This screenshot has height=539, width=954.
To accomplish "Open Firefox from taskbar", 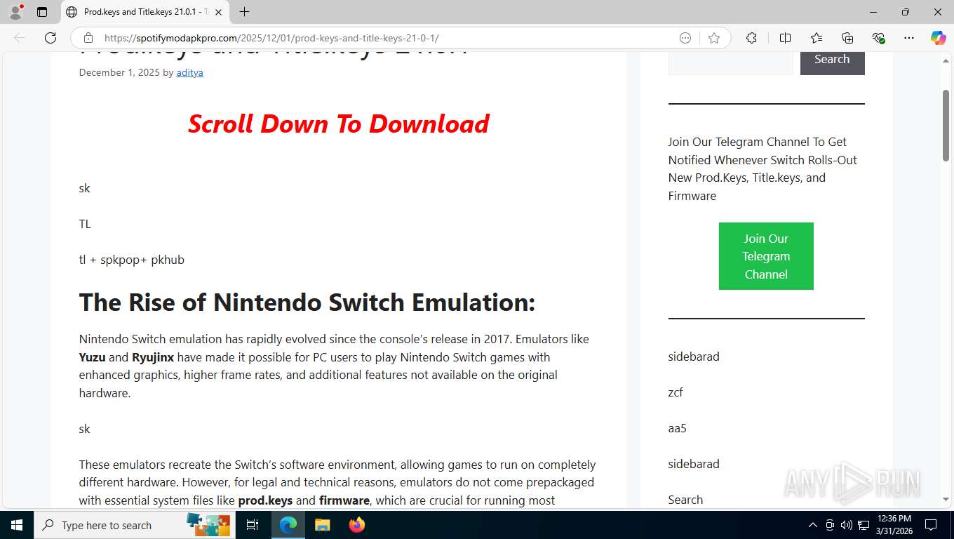I will 357,525.
